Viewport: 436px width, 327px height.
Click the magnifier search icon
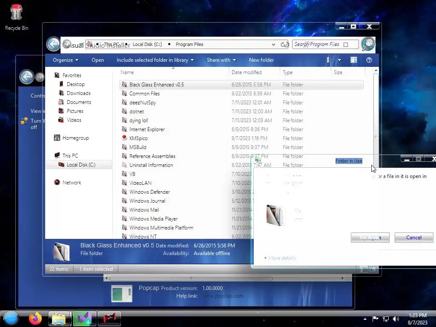[x=368, y=44]
